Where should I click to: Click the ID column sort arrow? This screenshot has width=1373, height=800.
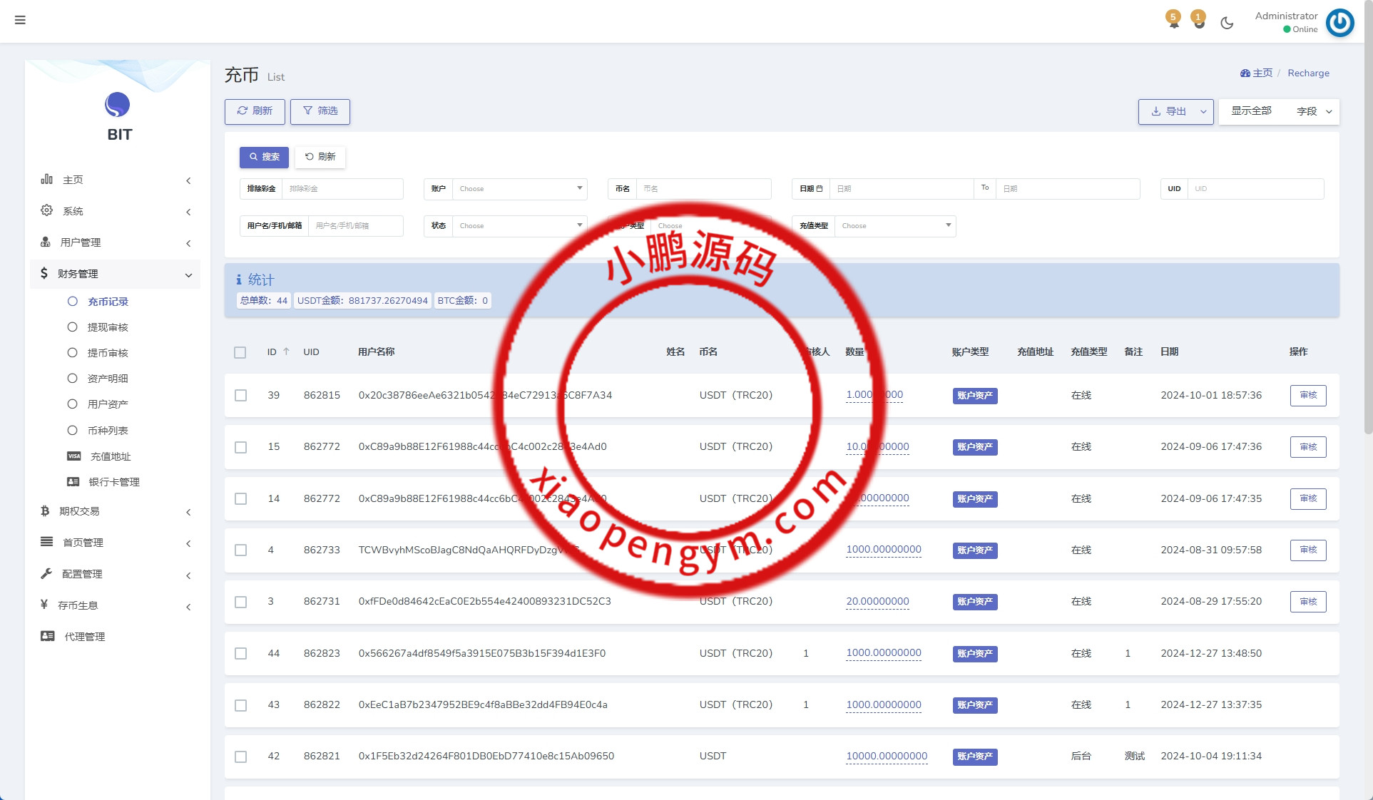tap(286, 352)
